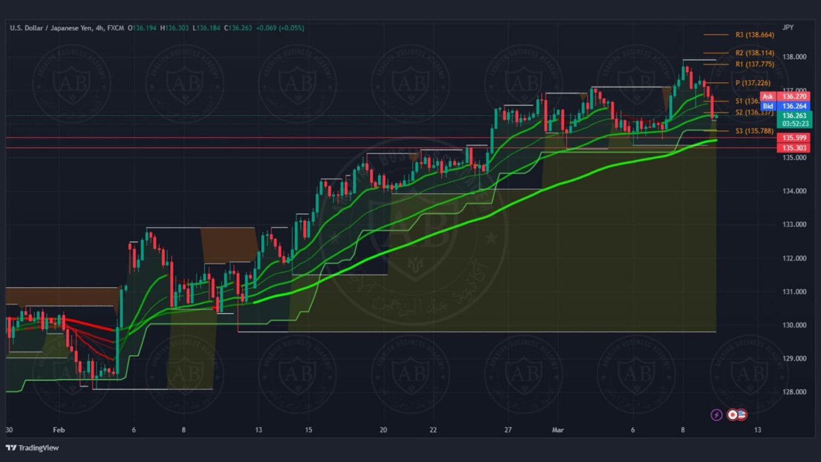The image size is (821, 462).
Task: Click the low value L136.184
Action: coord(206,28)
